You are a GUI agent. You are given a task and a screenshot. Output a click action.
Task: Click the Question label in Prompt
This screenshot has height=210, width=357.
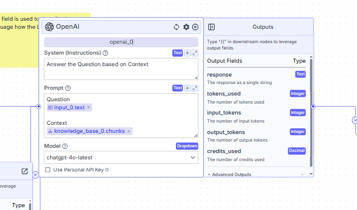pos(58,100)
